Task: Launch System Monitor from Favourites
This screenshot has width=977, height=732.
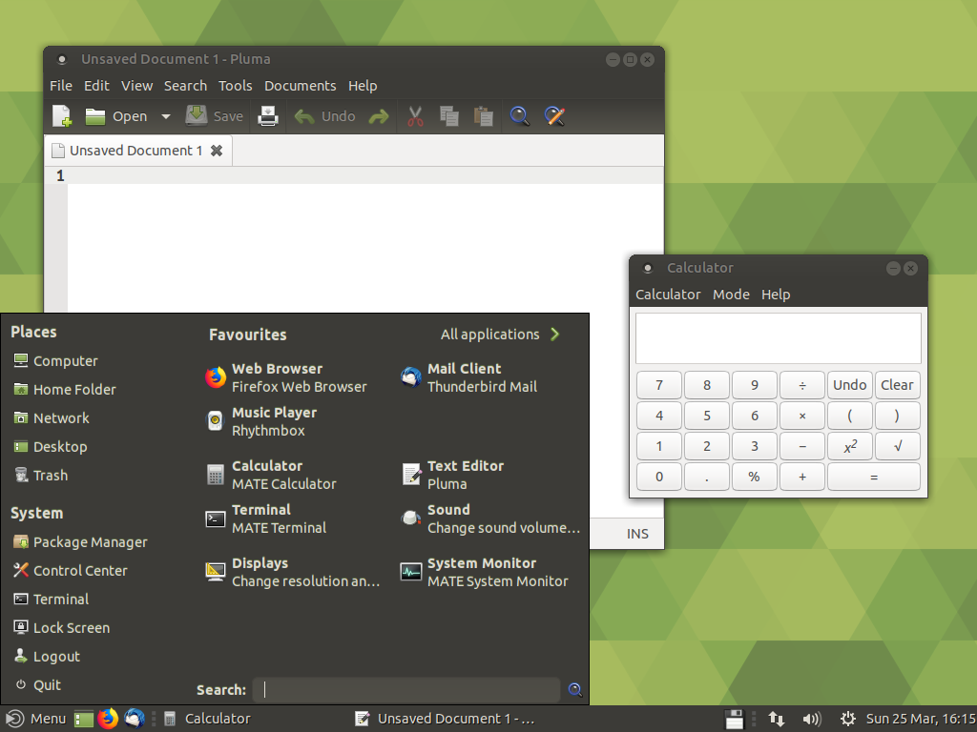Action: 484,572
